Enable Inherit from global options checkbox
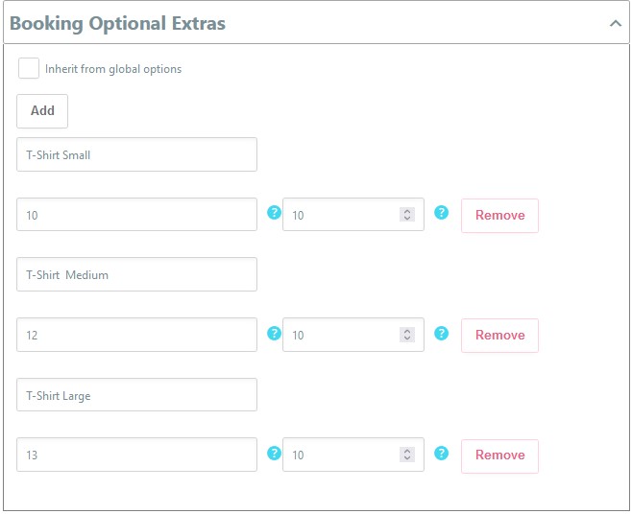Image resolution: width=632 pixels, height=514 pixels. [x=29, y=69]
